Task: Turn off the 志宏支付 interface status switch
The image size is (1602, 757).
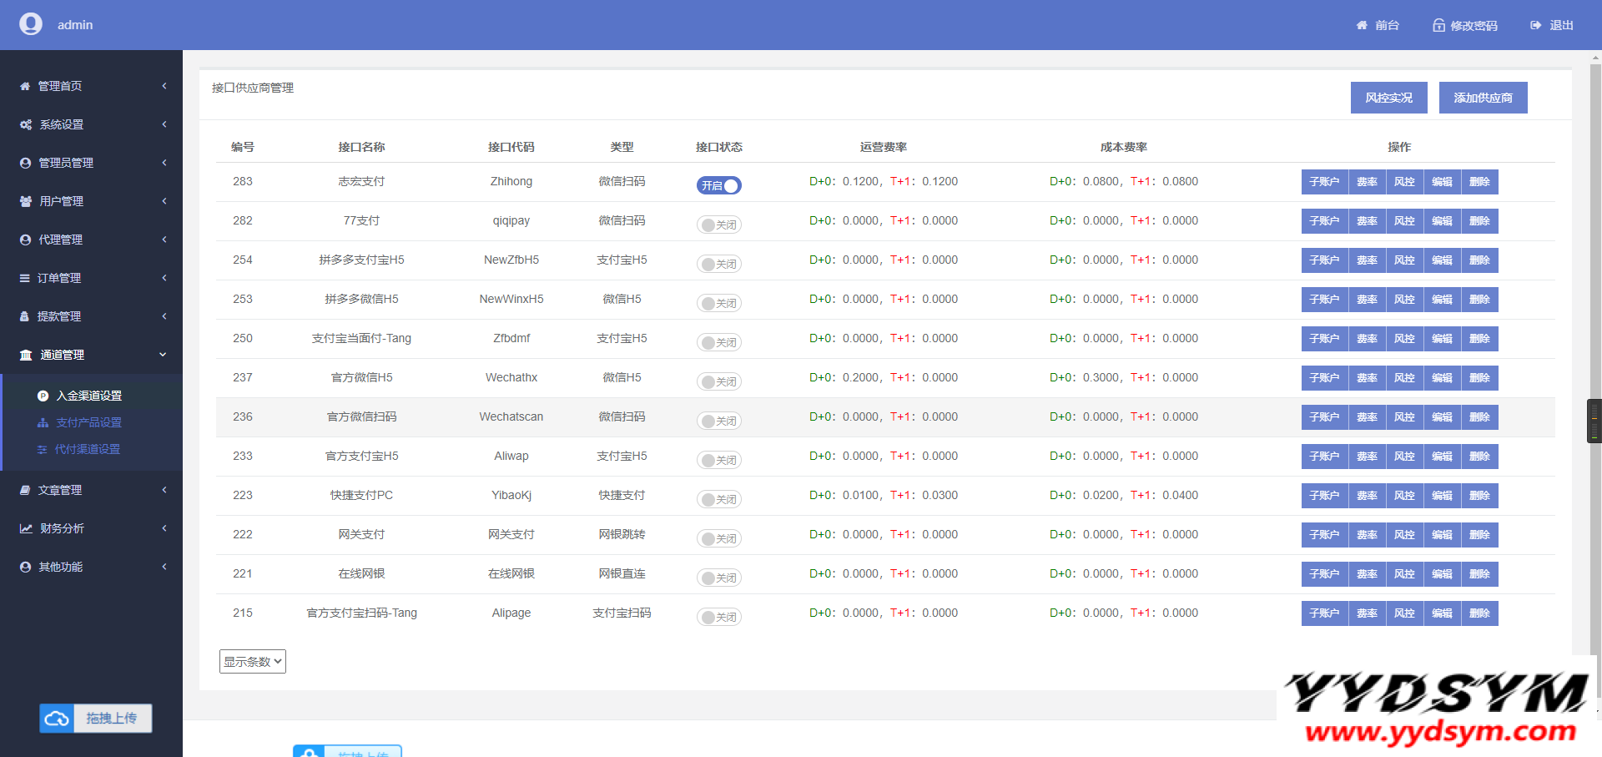Action: coord(718,186)
